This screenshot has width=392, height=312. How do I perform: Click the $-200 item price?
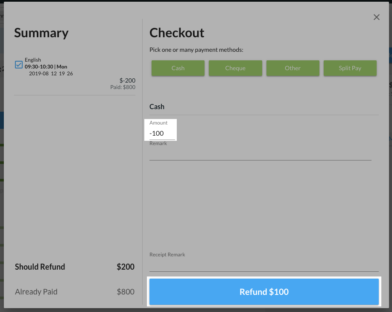pyautogui.click(x=127, y=80)
